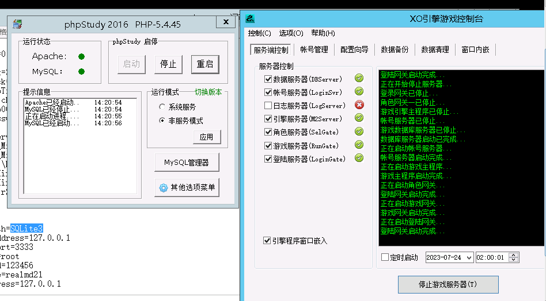Click the DBServer green status checkmark icon
Screen dimensions: 546x301
(359, 78)
